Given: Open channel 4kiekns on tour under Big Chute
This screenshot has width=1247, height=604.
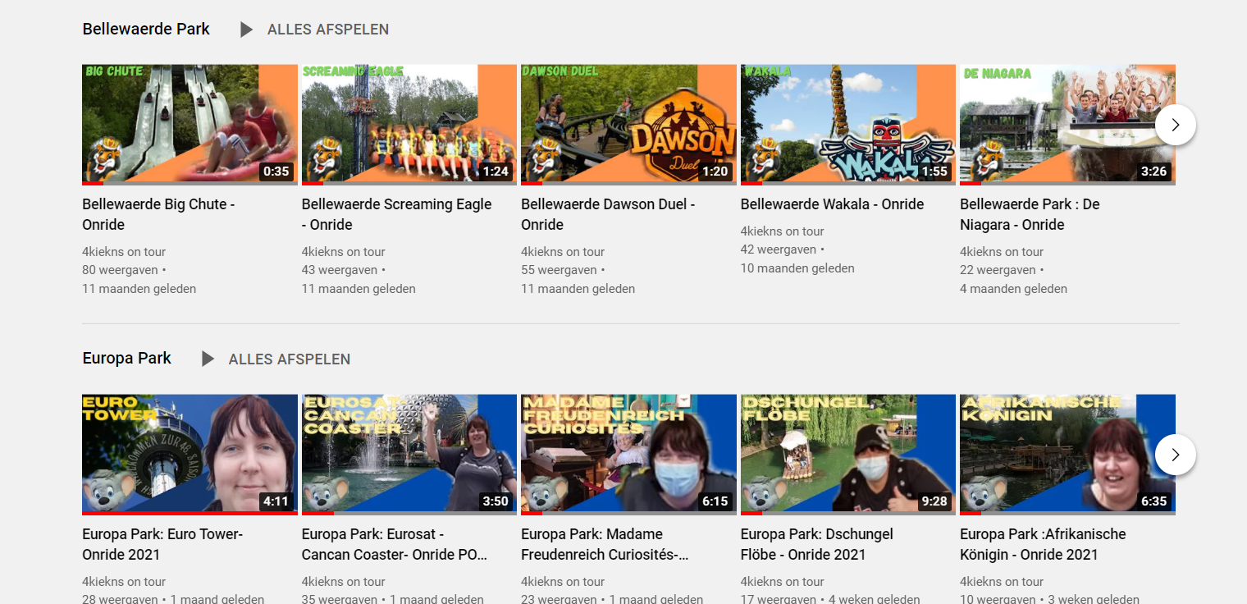Looking at the screenshot, I should 124,252.
